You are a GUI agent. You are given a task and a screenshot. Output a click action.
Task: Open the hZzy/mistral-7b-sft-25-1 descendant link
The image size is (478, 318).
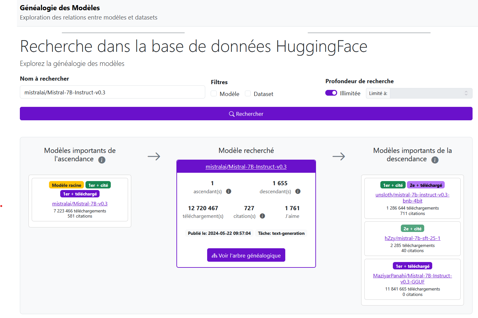tap(412, 238)
